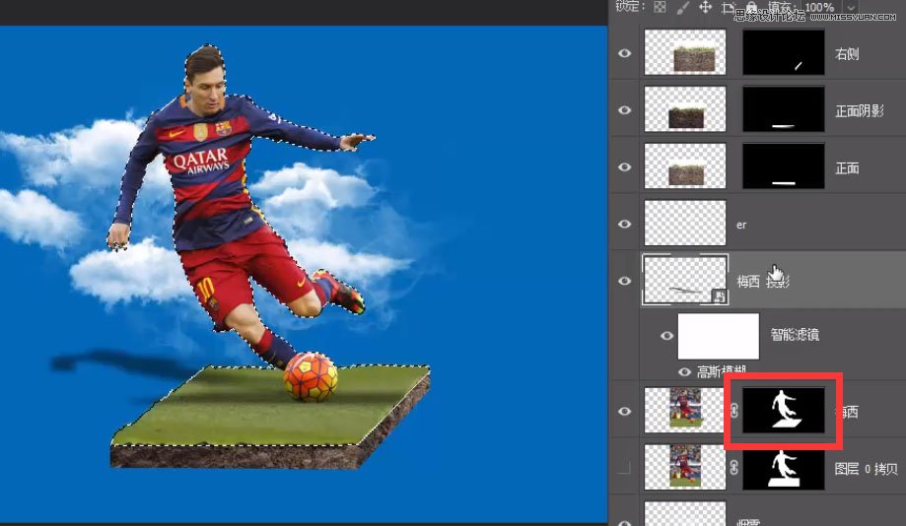Hide the 正面阴影 layer
Image resolution: width=906 pixels, height=526 pixels.
pos(624,110)
